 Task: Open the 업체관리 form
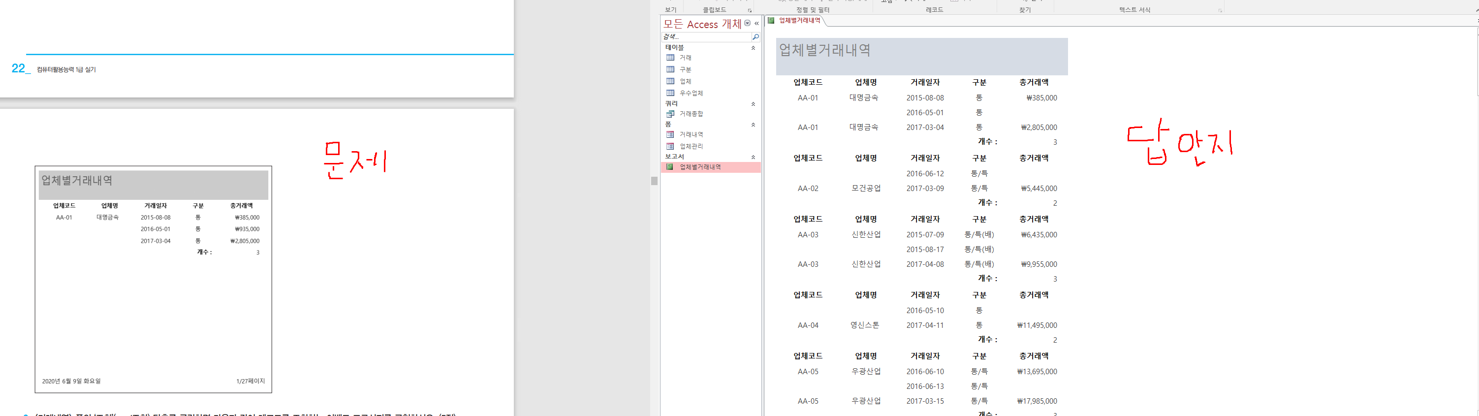(x=691, y=147)
